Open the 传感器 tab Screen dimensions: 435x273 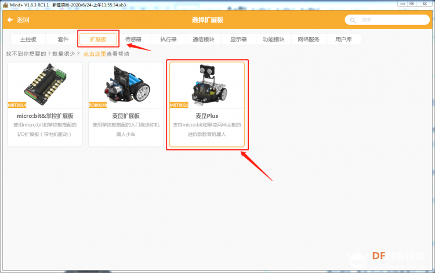133,39
